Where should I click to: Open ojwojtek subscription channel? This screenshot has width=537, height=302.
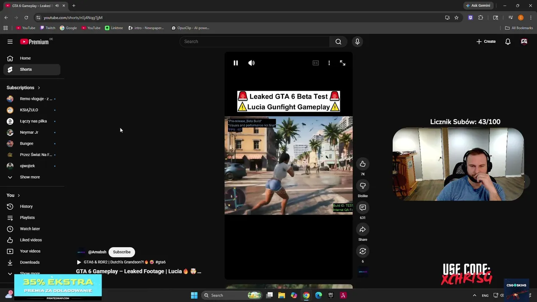pos(32,166)
